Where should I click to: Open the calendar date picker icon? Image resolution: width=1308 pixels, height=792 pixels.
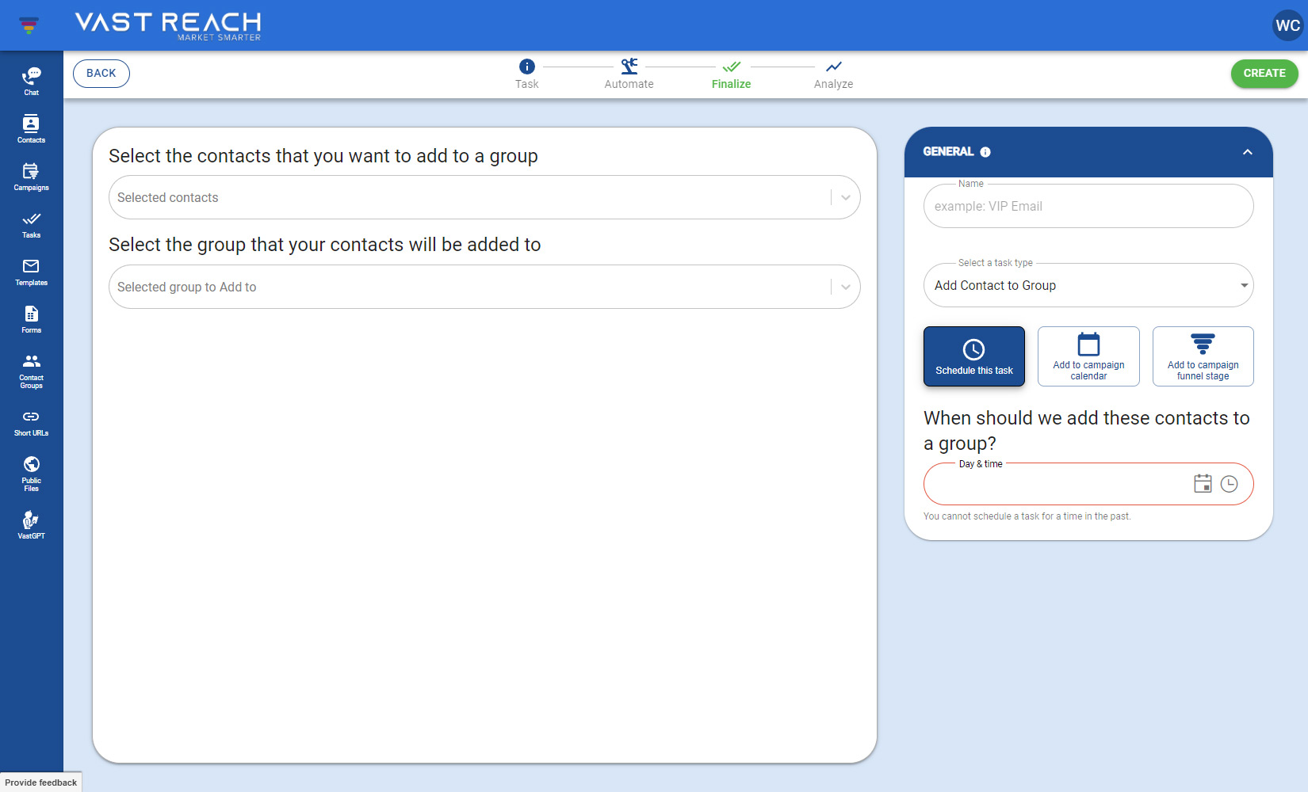(x=1203, y=484)
